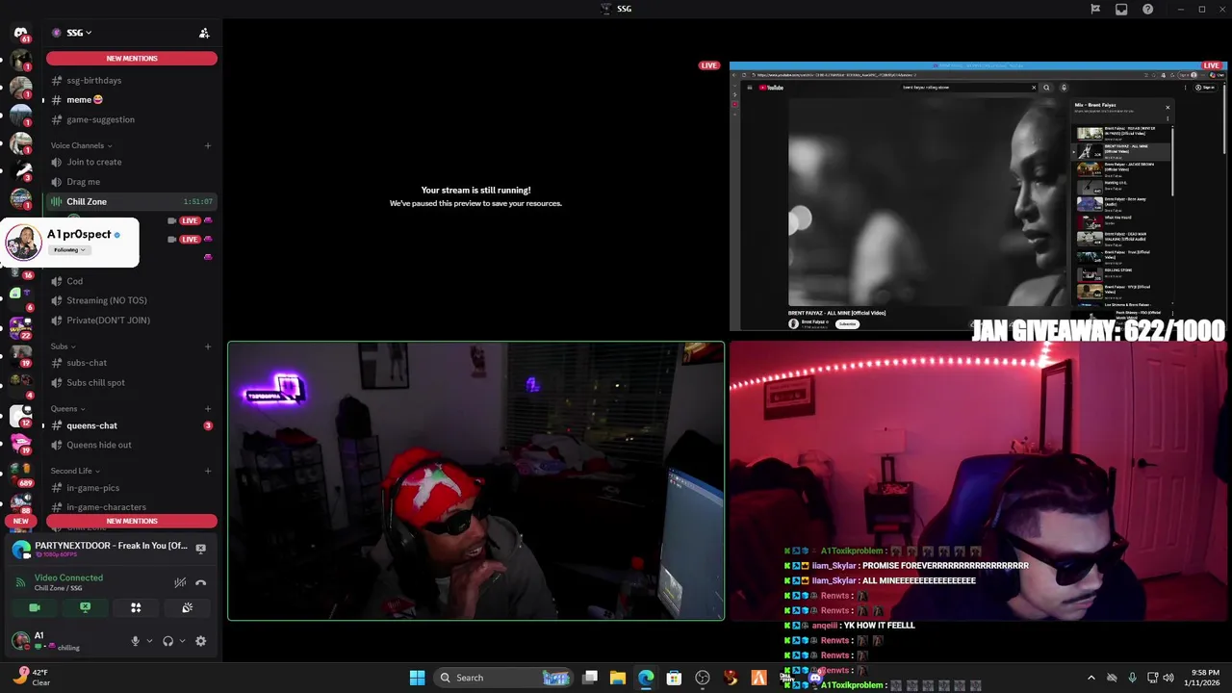1232x693 pixels.
Task: Select the webcam tile with red cap streamer
Action: click(476, 481)
